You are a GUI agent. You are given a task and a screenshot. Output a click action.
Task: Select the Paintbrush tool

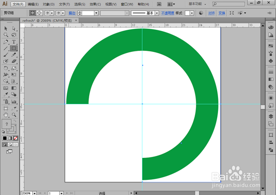pyautogui.click(x=6, y=55)
